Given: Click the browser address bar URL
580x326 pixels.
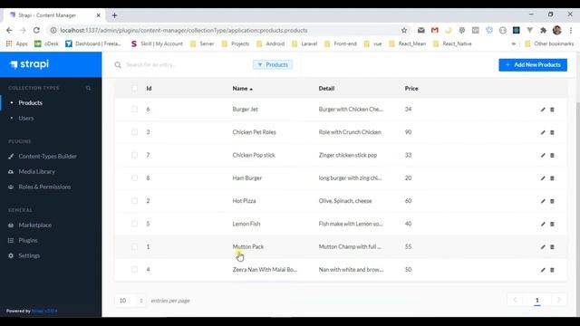Looking at the screenshot, I should (x=184, y=30).
